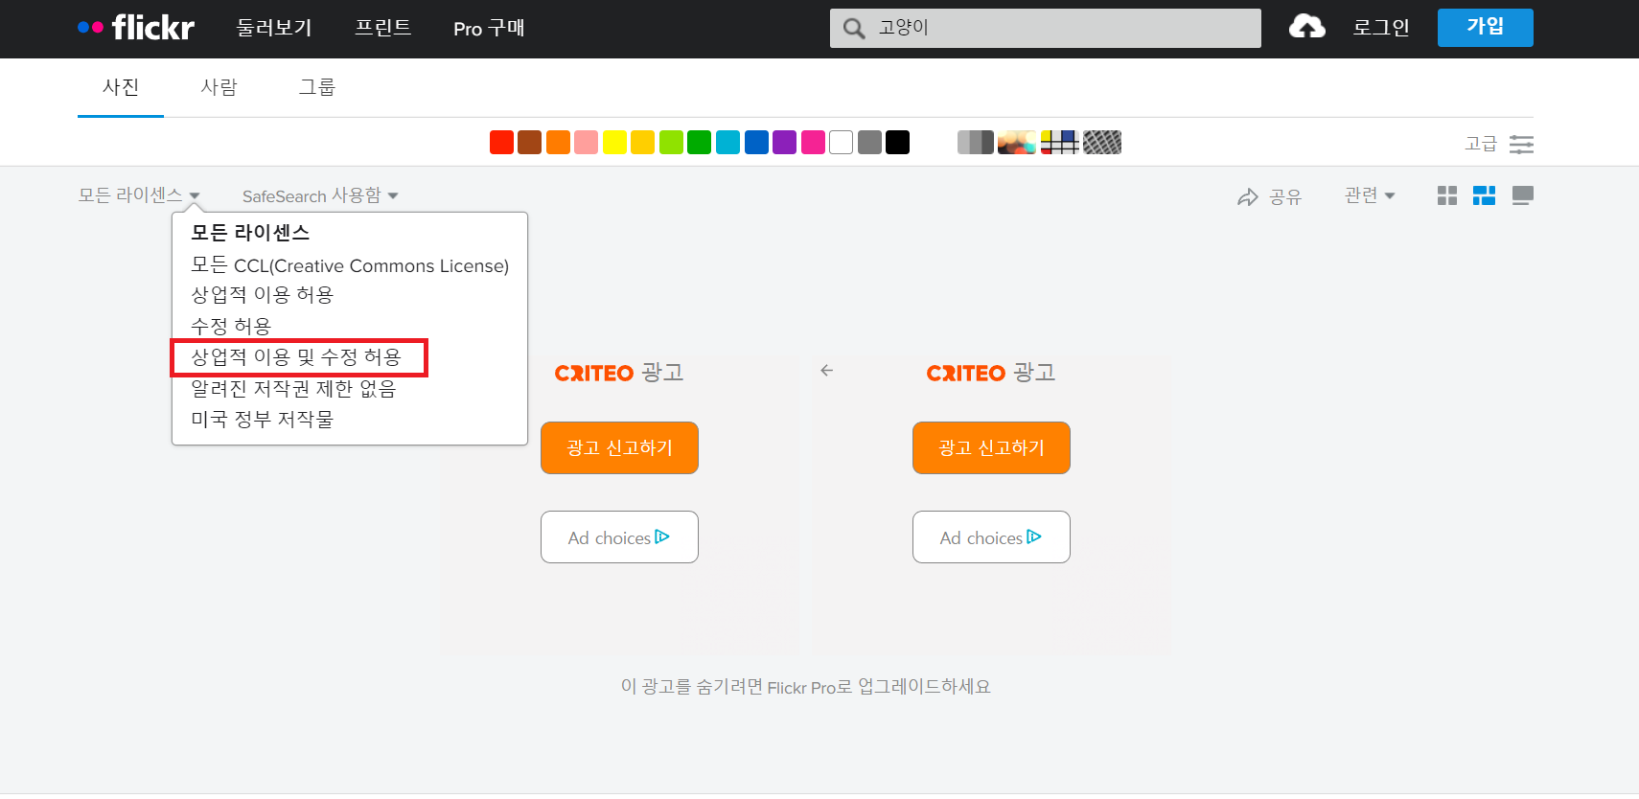The width and height of the screenshot is (1639, 799).
Task: Choose the 상업적 이용 허용 license
Action: (262, 295)
